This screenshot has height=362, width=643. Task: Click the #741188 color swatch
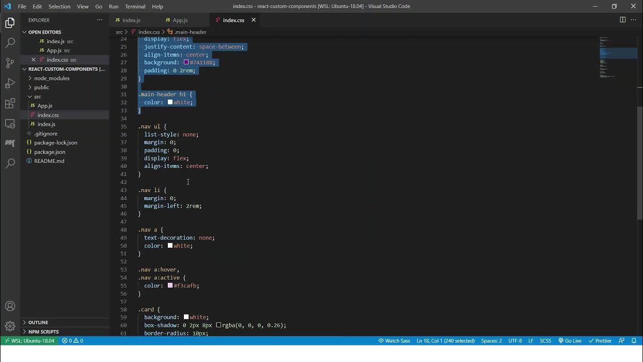click(x=186, y=62)
